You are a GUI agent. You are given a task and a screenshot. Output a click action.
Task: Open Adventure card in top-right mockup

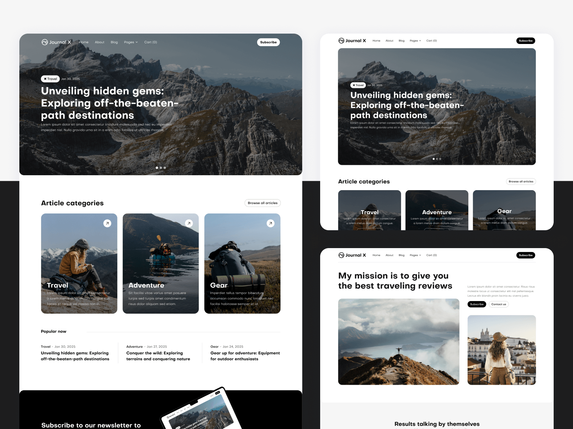[437, 210]
